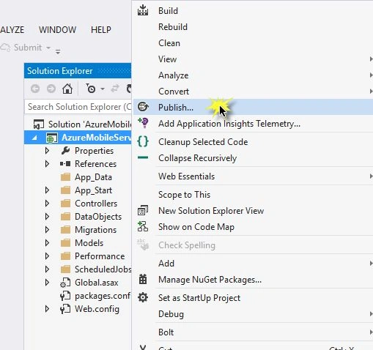This screenshot has width=373, height=350.
Task: Open the View submenu
Action: [253, 59]
